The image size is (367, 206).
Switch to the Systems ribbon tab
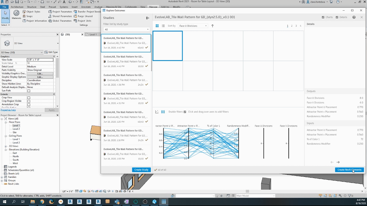pos(64,7)
